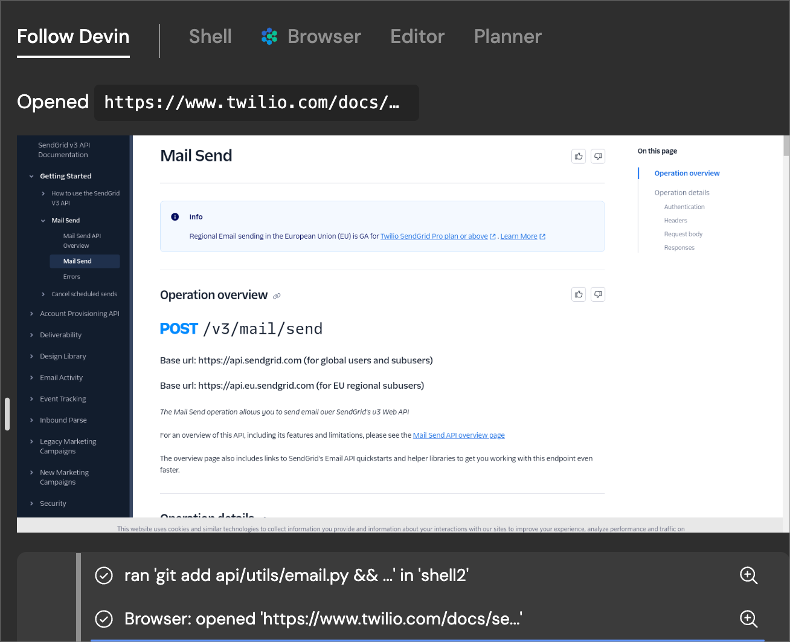The width and height of the screenshot is (790, 642).
Task: Thumbs down the Mail Send page title
Action: click(598, 157)
